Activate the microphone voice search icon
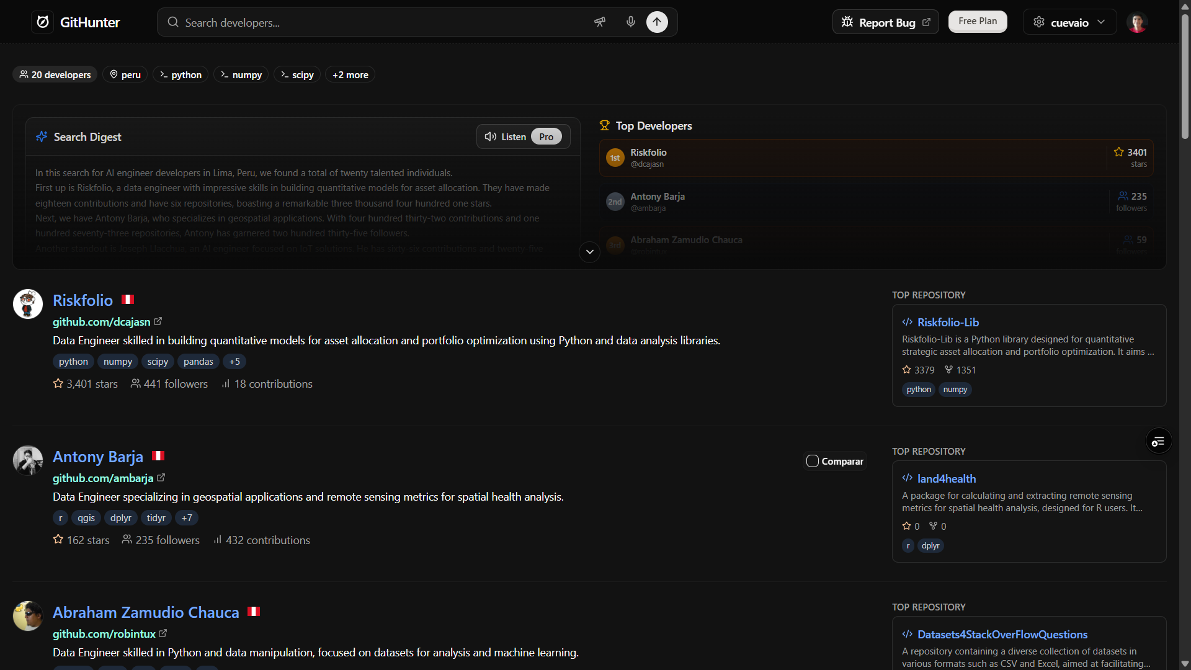This screenshot has height=670, width=1191. click(630, 22)
